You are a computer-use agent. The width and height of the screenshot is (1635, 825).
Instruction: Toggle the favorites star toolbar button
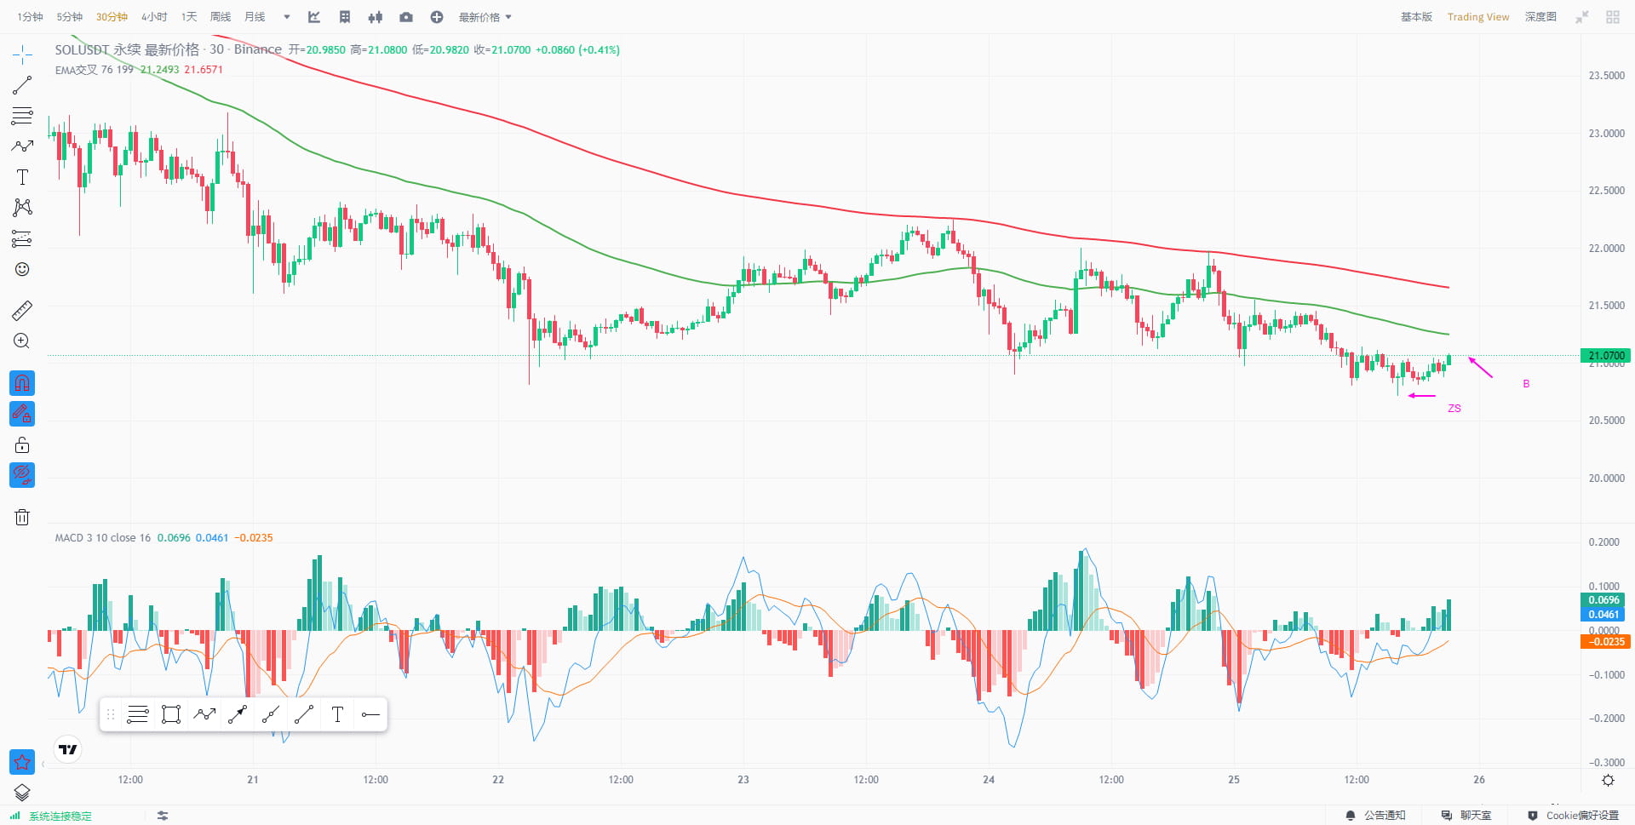22,762
